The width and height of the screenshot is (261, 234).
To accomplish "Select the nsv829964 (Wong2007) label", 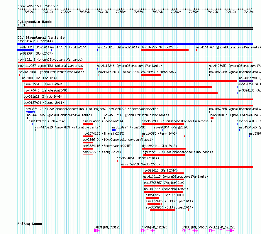I will 35,53.
